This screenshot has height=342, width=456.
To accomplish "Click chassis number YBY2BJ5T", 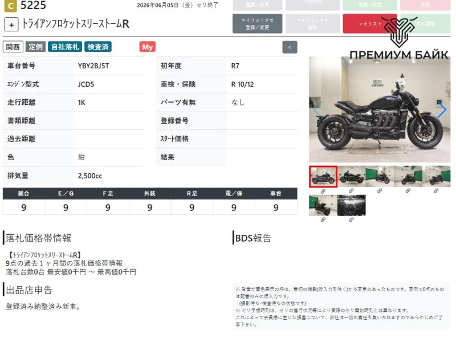I will (x=93, y=66).
